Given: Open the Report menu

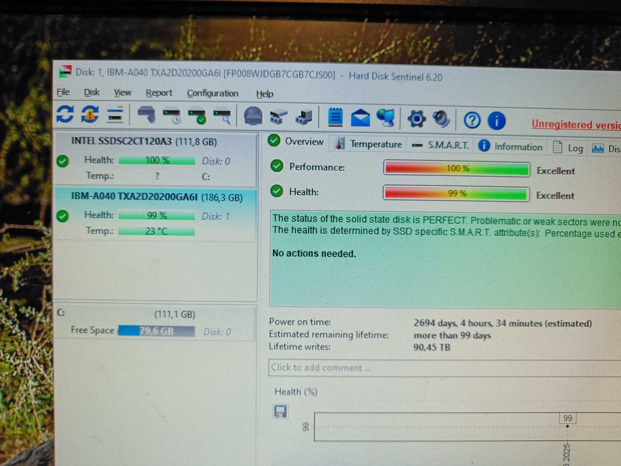Looking at the screenshot, I should click(159, 93).
